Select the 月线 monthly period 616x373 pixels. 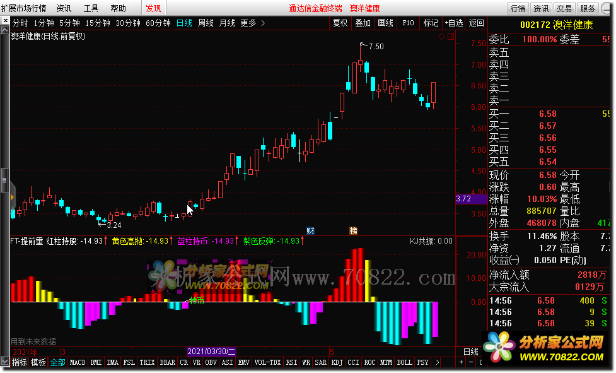coord(227,23)
